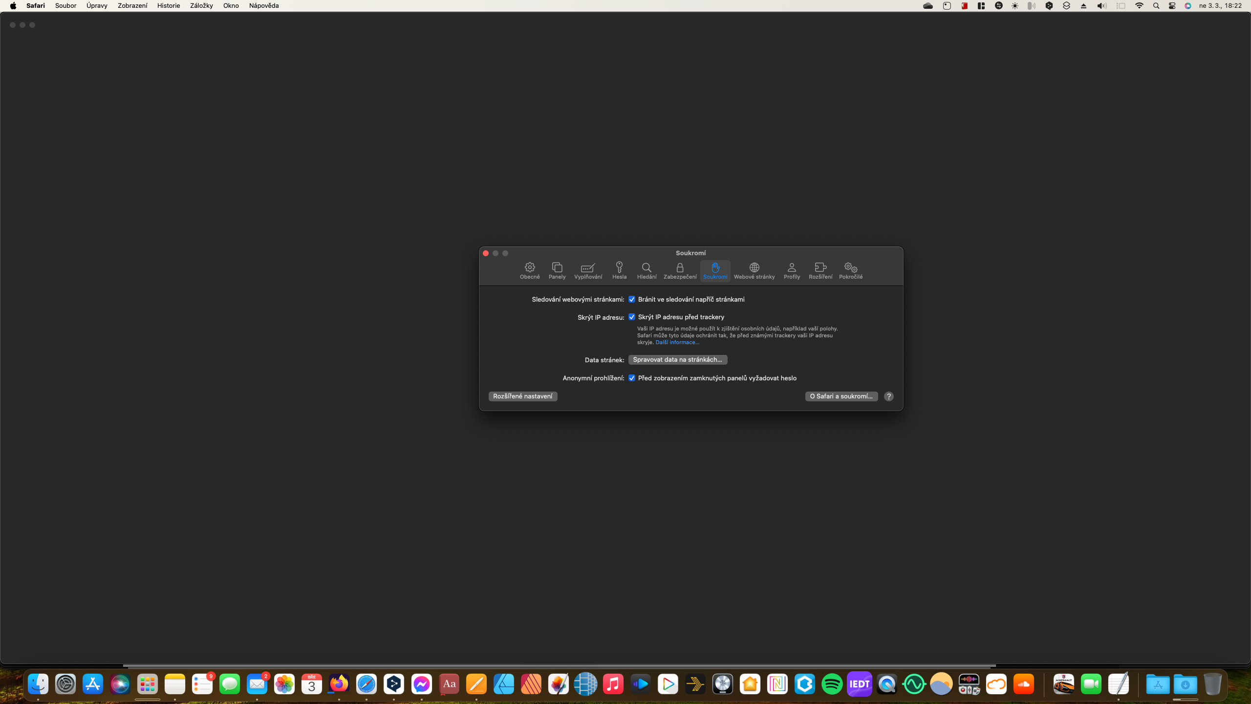Image resolution: width=1251 pixels, height=704 pixels.
Task: Click Spravovat data na stránkách button
Action: coord(677,359)
